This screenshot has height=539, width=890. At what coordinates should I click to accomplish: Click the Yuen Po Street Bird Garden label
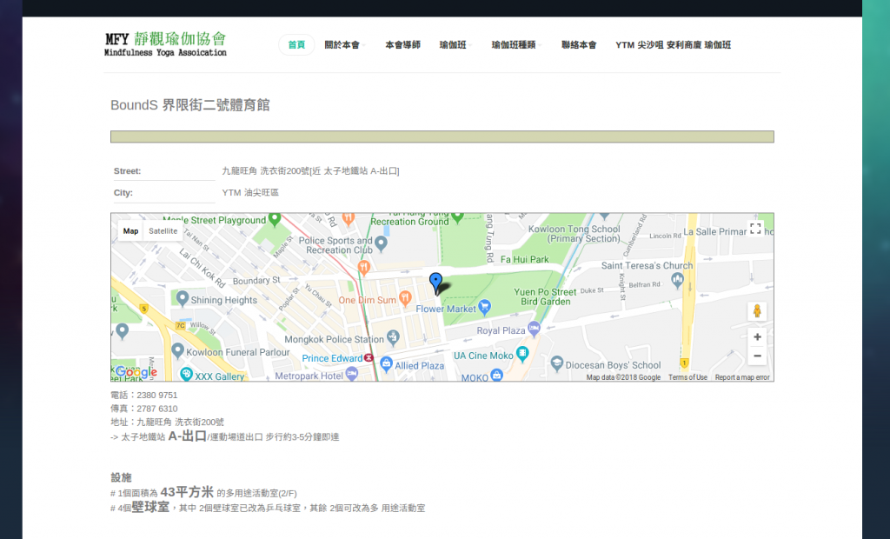click(545, 296)
